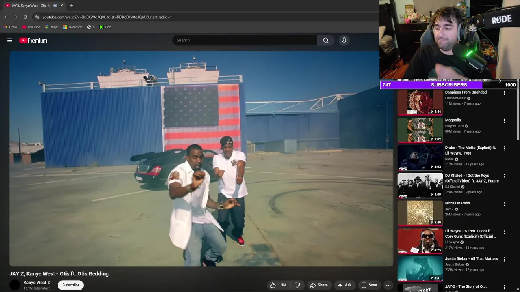Viewport: 520px width, 292px height.
Task: Open DJ Khaled I Got the Keys thumbnail
Action: pyautogui.click(x=420, y=186)
